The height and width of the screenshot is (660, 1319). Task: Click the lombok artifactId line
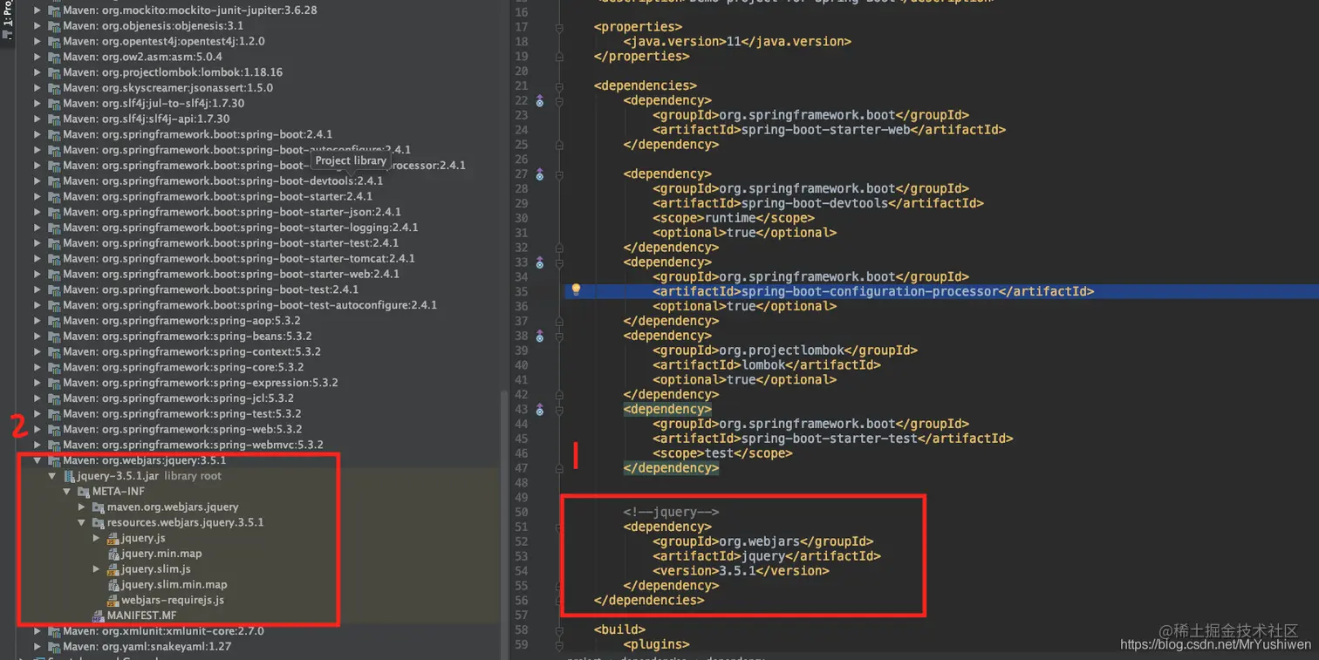tap(767, 365)
